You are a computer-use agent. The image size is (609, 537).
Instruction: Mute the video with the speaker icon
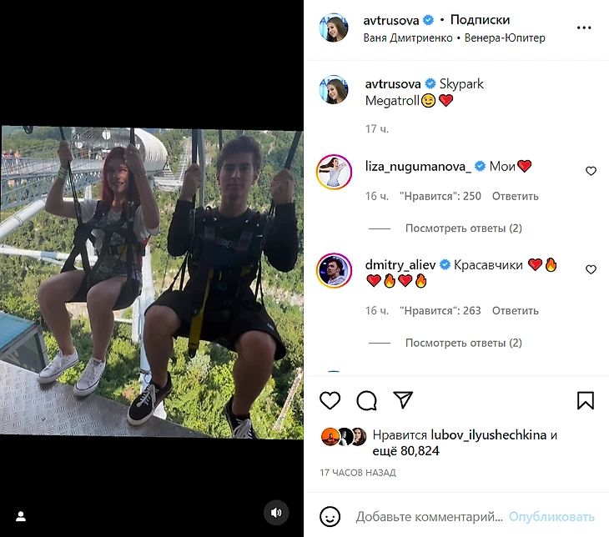pos(276,513)
